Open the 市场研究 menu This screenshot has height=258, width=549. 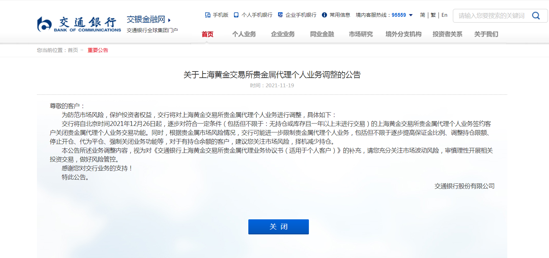pos(361,34)
